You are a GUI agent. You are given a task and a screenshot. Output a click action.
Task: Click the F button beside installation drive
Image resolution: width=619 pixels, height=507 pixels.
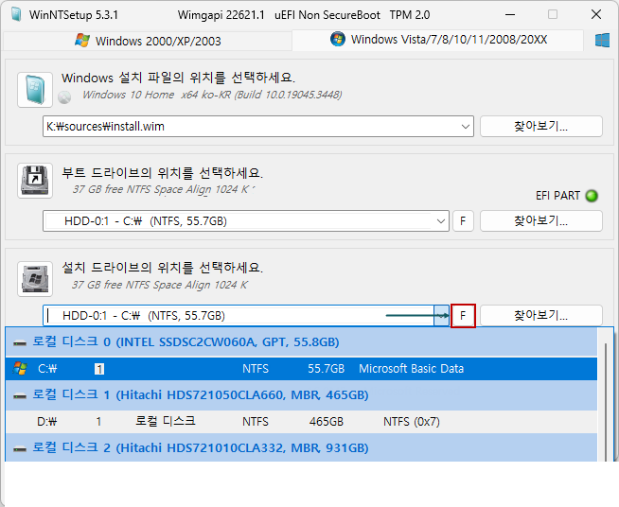point(463,316)
